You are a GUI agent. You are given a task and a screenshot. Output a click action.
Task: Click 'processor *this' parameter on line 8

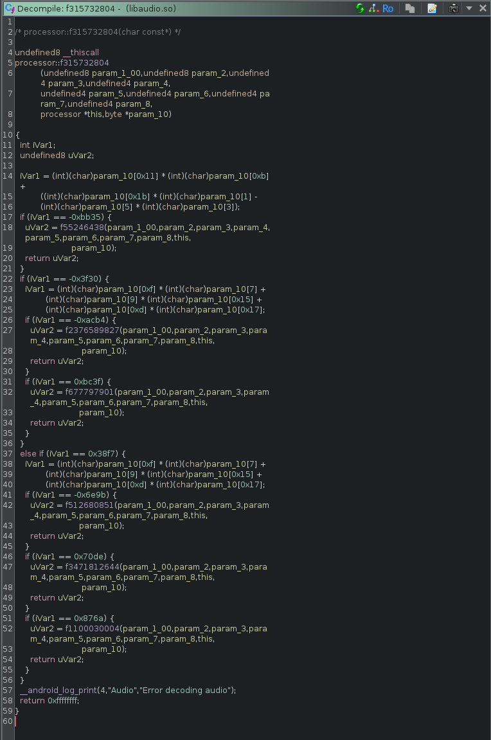coord(71,114)
